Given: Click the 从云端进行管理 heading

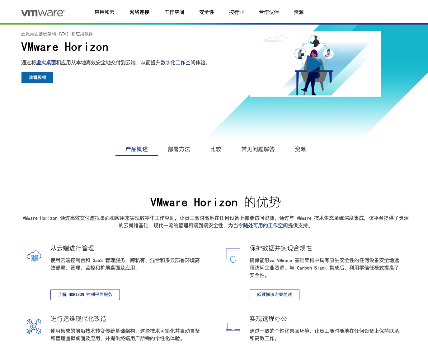Looking at the screenshot, I should tap(72, 248).
